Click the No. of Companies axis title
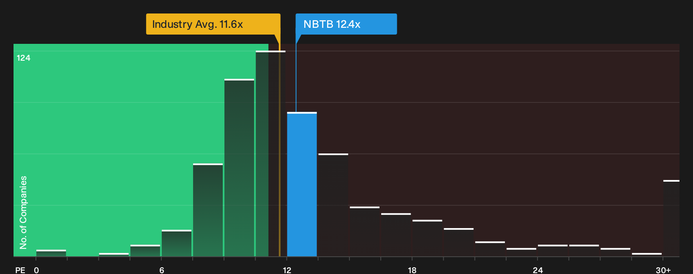 (x=23, y=212)
